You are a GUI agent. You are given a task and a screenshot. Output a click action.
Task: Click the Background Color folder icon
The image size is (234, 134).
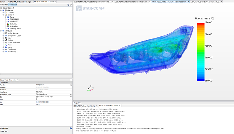coord(6,36)
